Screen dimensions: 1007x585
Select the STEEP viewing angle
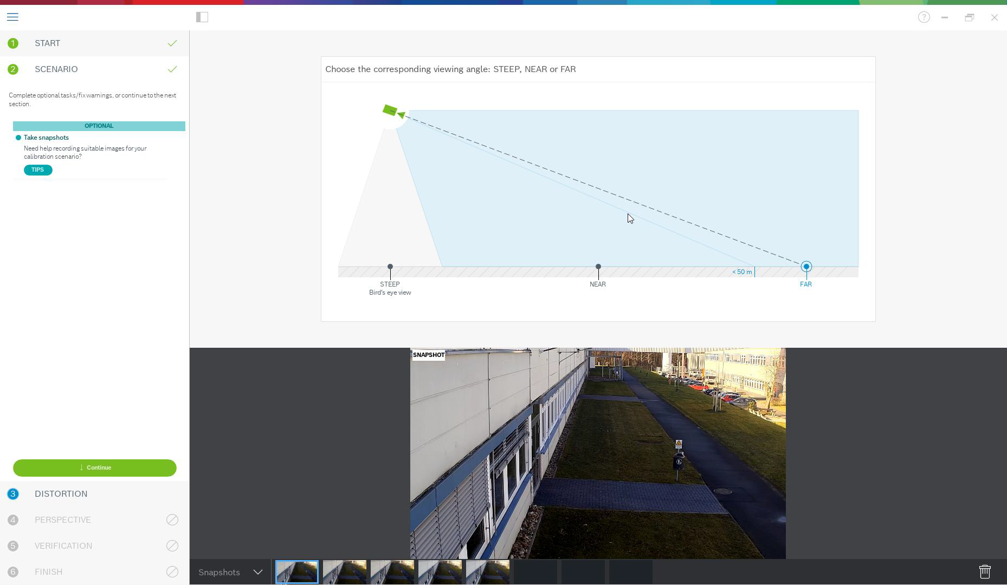coord(390,267)
